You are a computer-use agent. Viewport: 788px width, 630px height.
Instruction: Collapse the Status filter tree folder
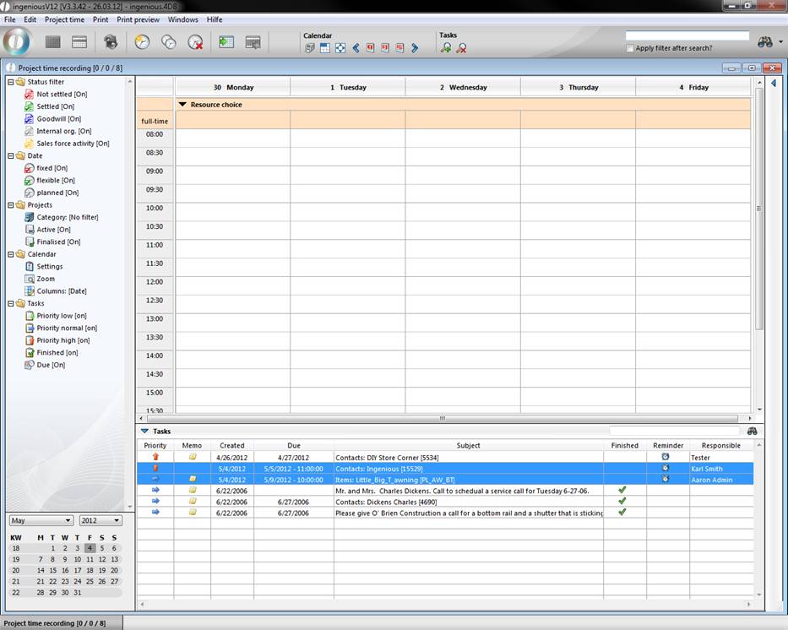(10, 82)
